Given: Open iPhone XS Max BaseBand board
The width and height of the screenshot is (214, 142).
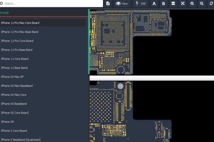Looking at the screenshot, I should [x=17, y=86].
